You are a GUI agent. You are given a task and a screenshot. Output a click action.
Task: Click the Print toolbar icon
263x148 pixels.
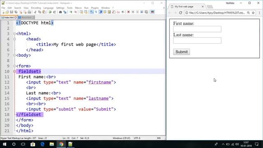(x=29, y=12)
